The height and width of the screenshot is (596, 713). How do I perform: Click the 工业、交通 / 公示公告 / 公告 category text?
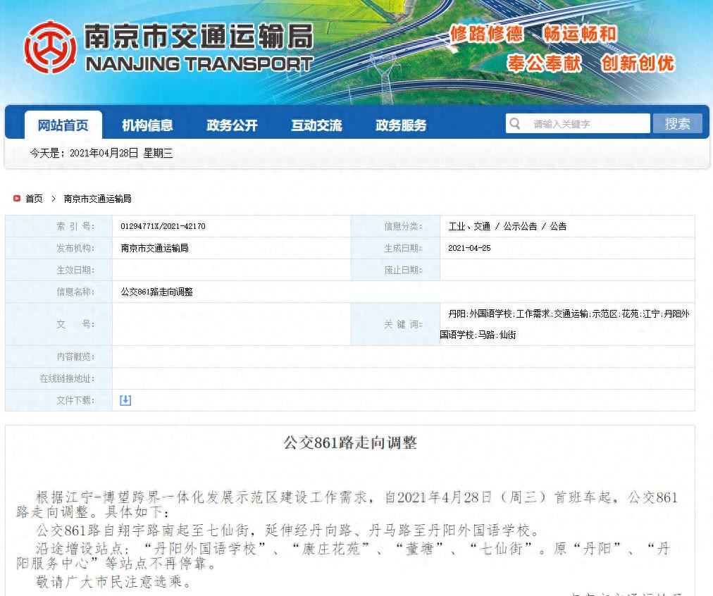(x=507, y=226)
